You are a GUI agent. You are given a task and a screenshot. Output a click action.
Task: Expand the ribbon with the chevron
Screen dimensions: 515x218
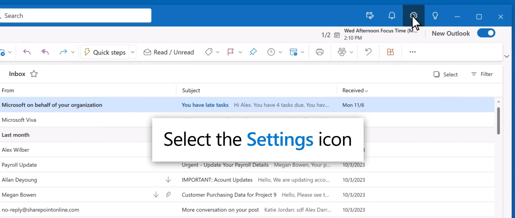click(507, 56)
